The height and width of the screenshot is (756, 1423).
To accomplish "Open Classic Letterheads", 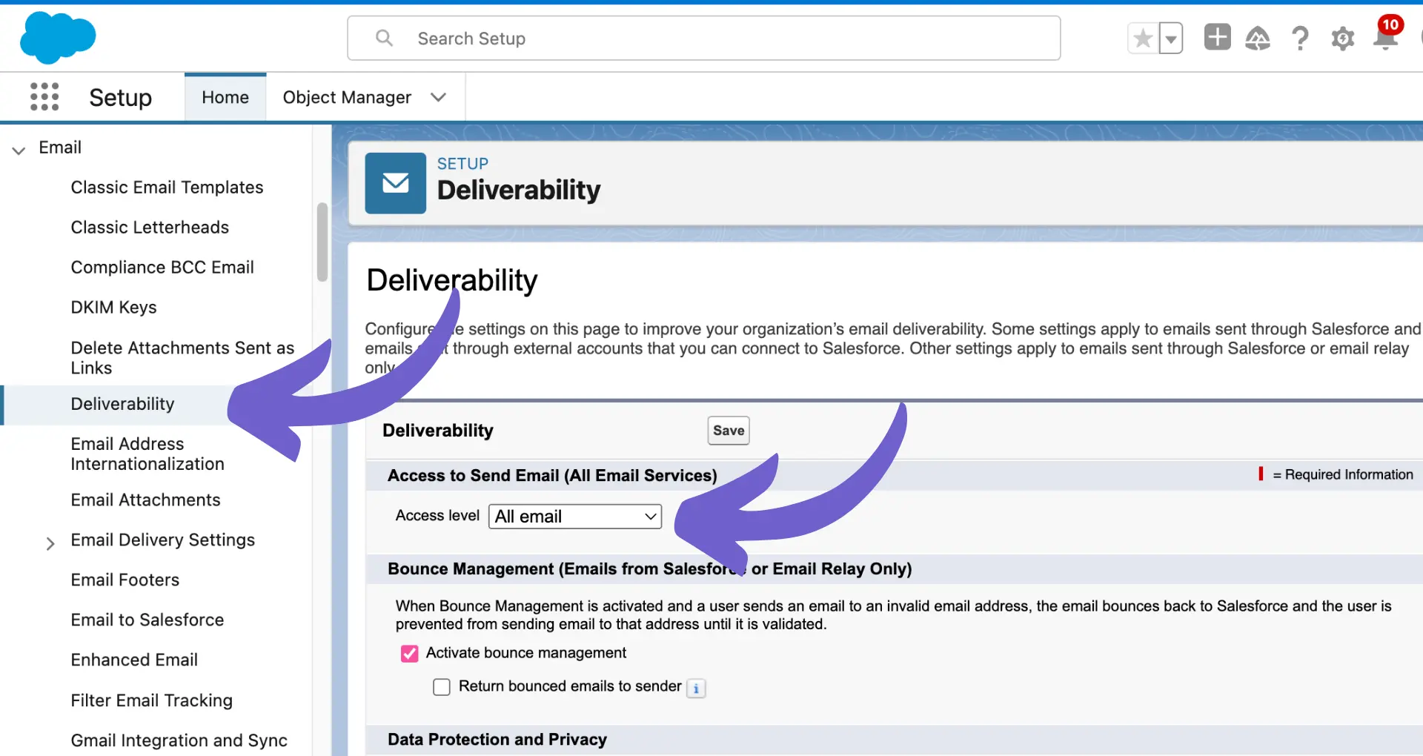I will [150, 227].
